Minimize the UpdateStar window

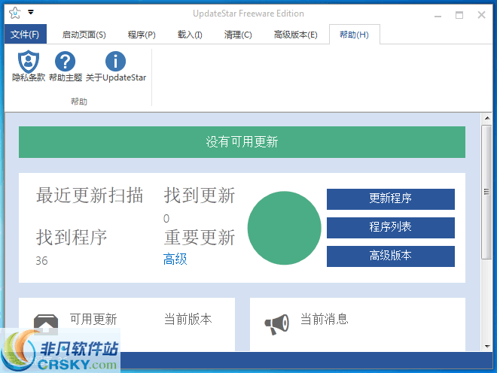(x=438, y=15)
